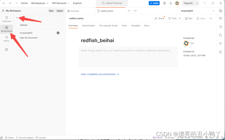Viewport: 225px width, 140px height.
Task: Open tab options ellipsis
Action: pyautogui.click(x=135, y=11)
